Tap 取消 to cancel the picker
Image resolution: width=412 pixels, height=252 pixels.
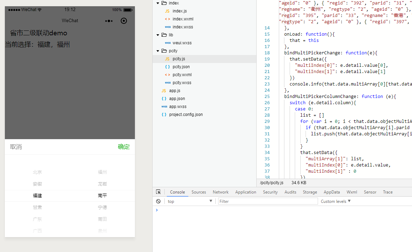pyautogui.click(x=16, y=147)
